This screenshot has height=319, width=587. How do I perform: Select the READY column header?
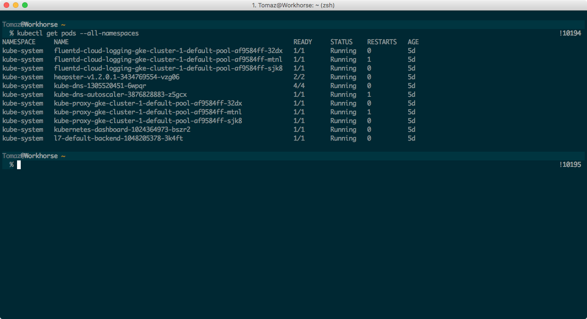point(303,42)
